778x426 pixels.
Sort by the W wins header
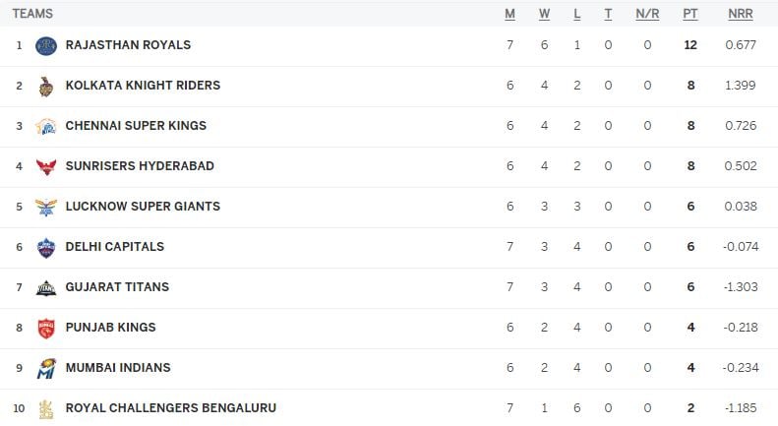[x=544, y=14]
